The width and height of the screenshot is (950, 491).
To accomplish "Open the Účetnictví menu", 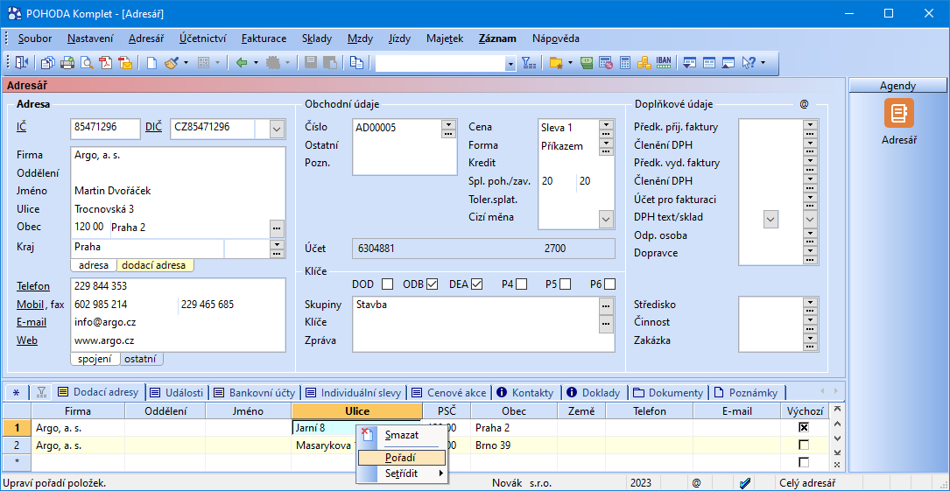I will [x=203, y=39].
